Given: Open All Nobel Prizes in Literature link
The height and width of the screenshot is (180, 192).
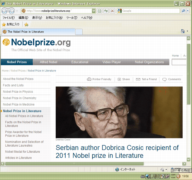Looking at the screenshot, I should pos(24,116).
